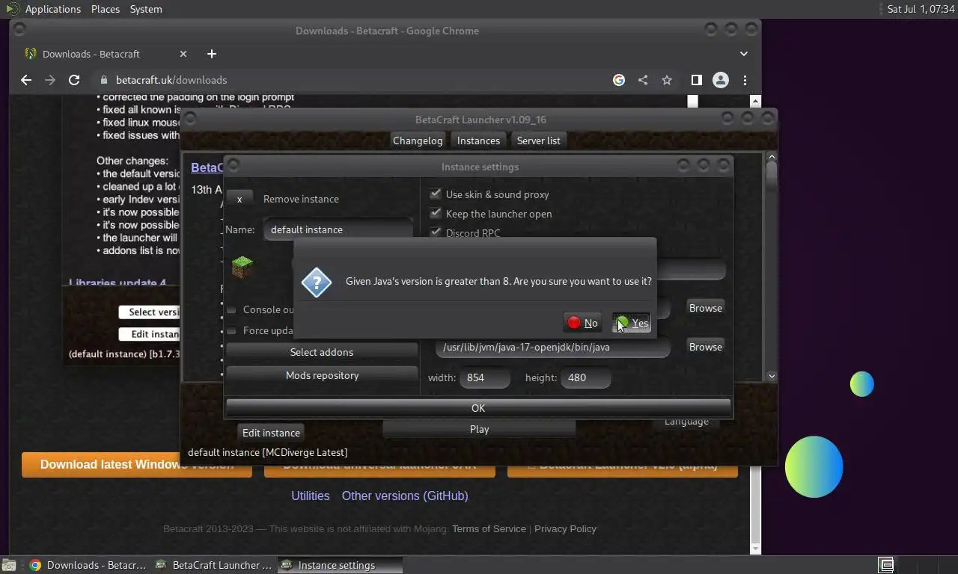Screen dimensions: 958x574
Task: Switch to BetaCraft Launcher taskbar item
Action: (213, 565)
